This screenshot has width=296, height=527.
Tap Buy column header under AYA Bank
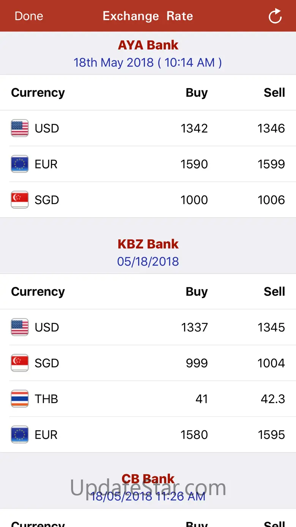pos(197,93)
